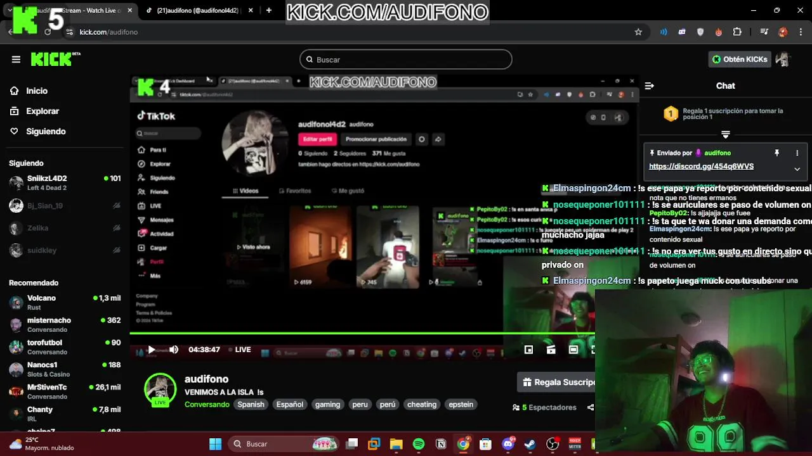Unpin the pinned chat message
The width and height of the screenshot is (812, 456).
coord(776,153)
